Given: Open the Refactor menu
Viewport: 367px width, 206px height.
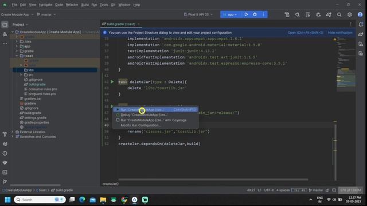Looking at the screenshot, I should 72,5.
